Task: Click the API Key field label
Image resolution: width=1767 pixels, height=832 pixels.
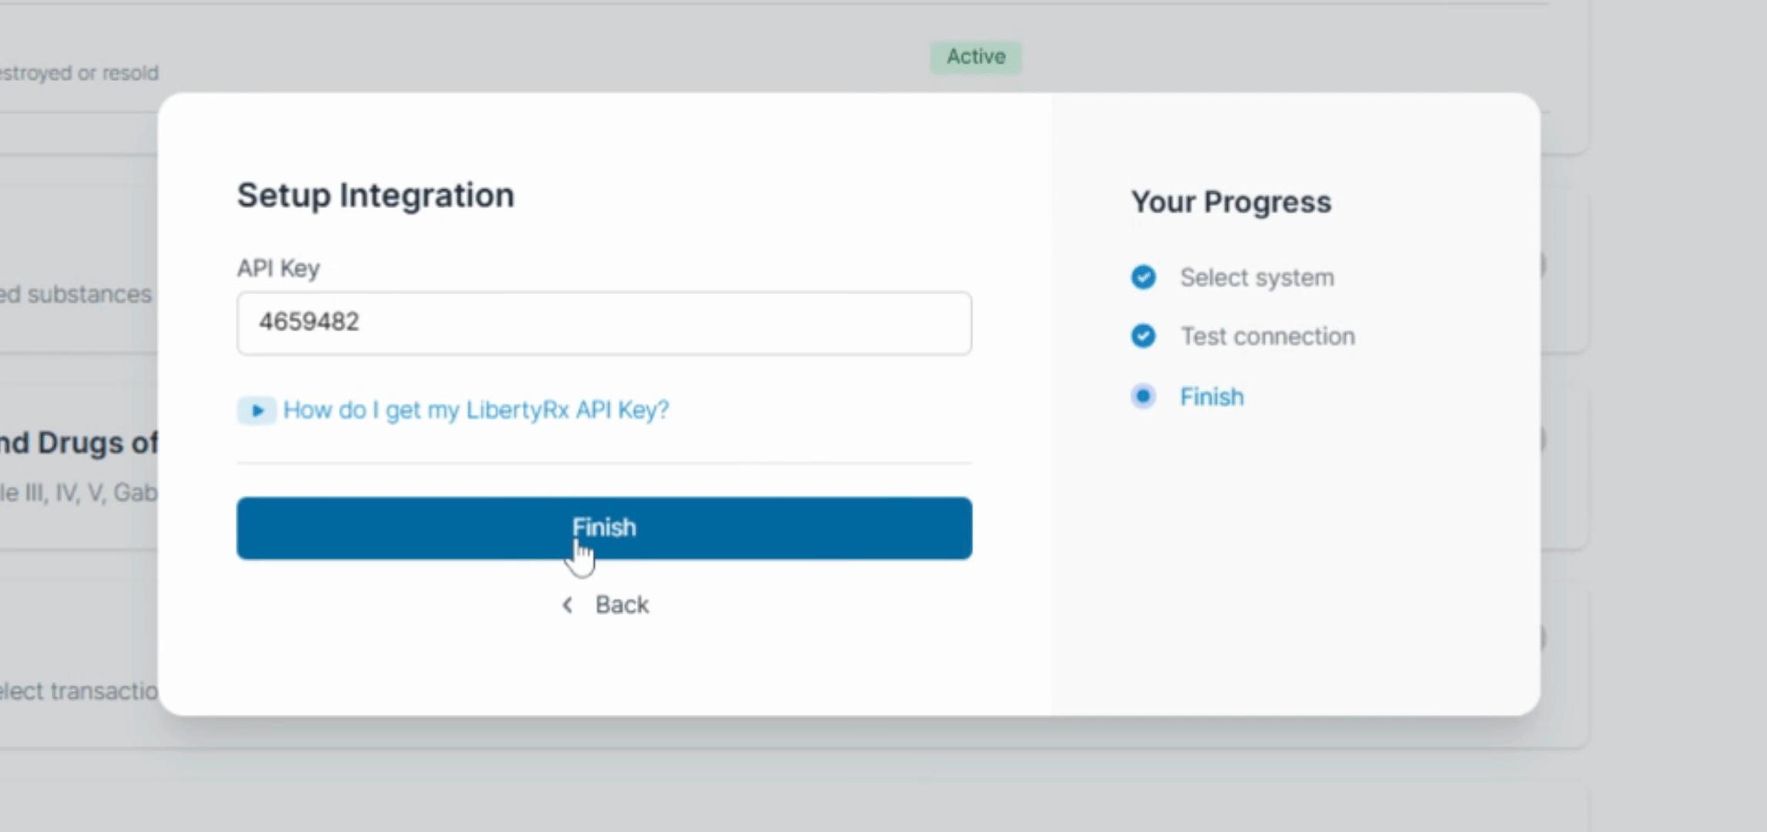Action: (278, 268)
